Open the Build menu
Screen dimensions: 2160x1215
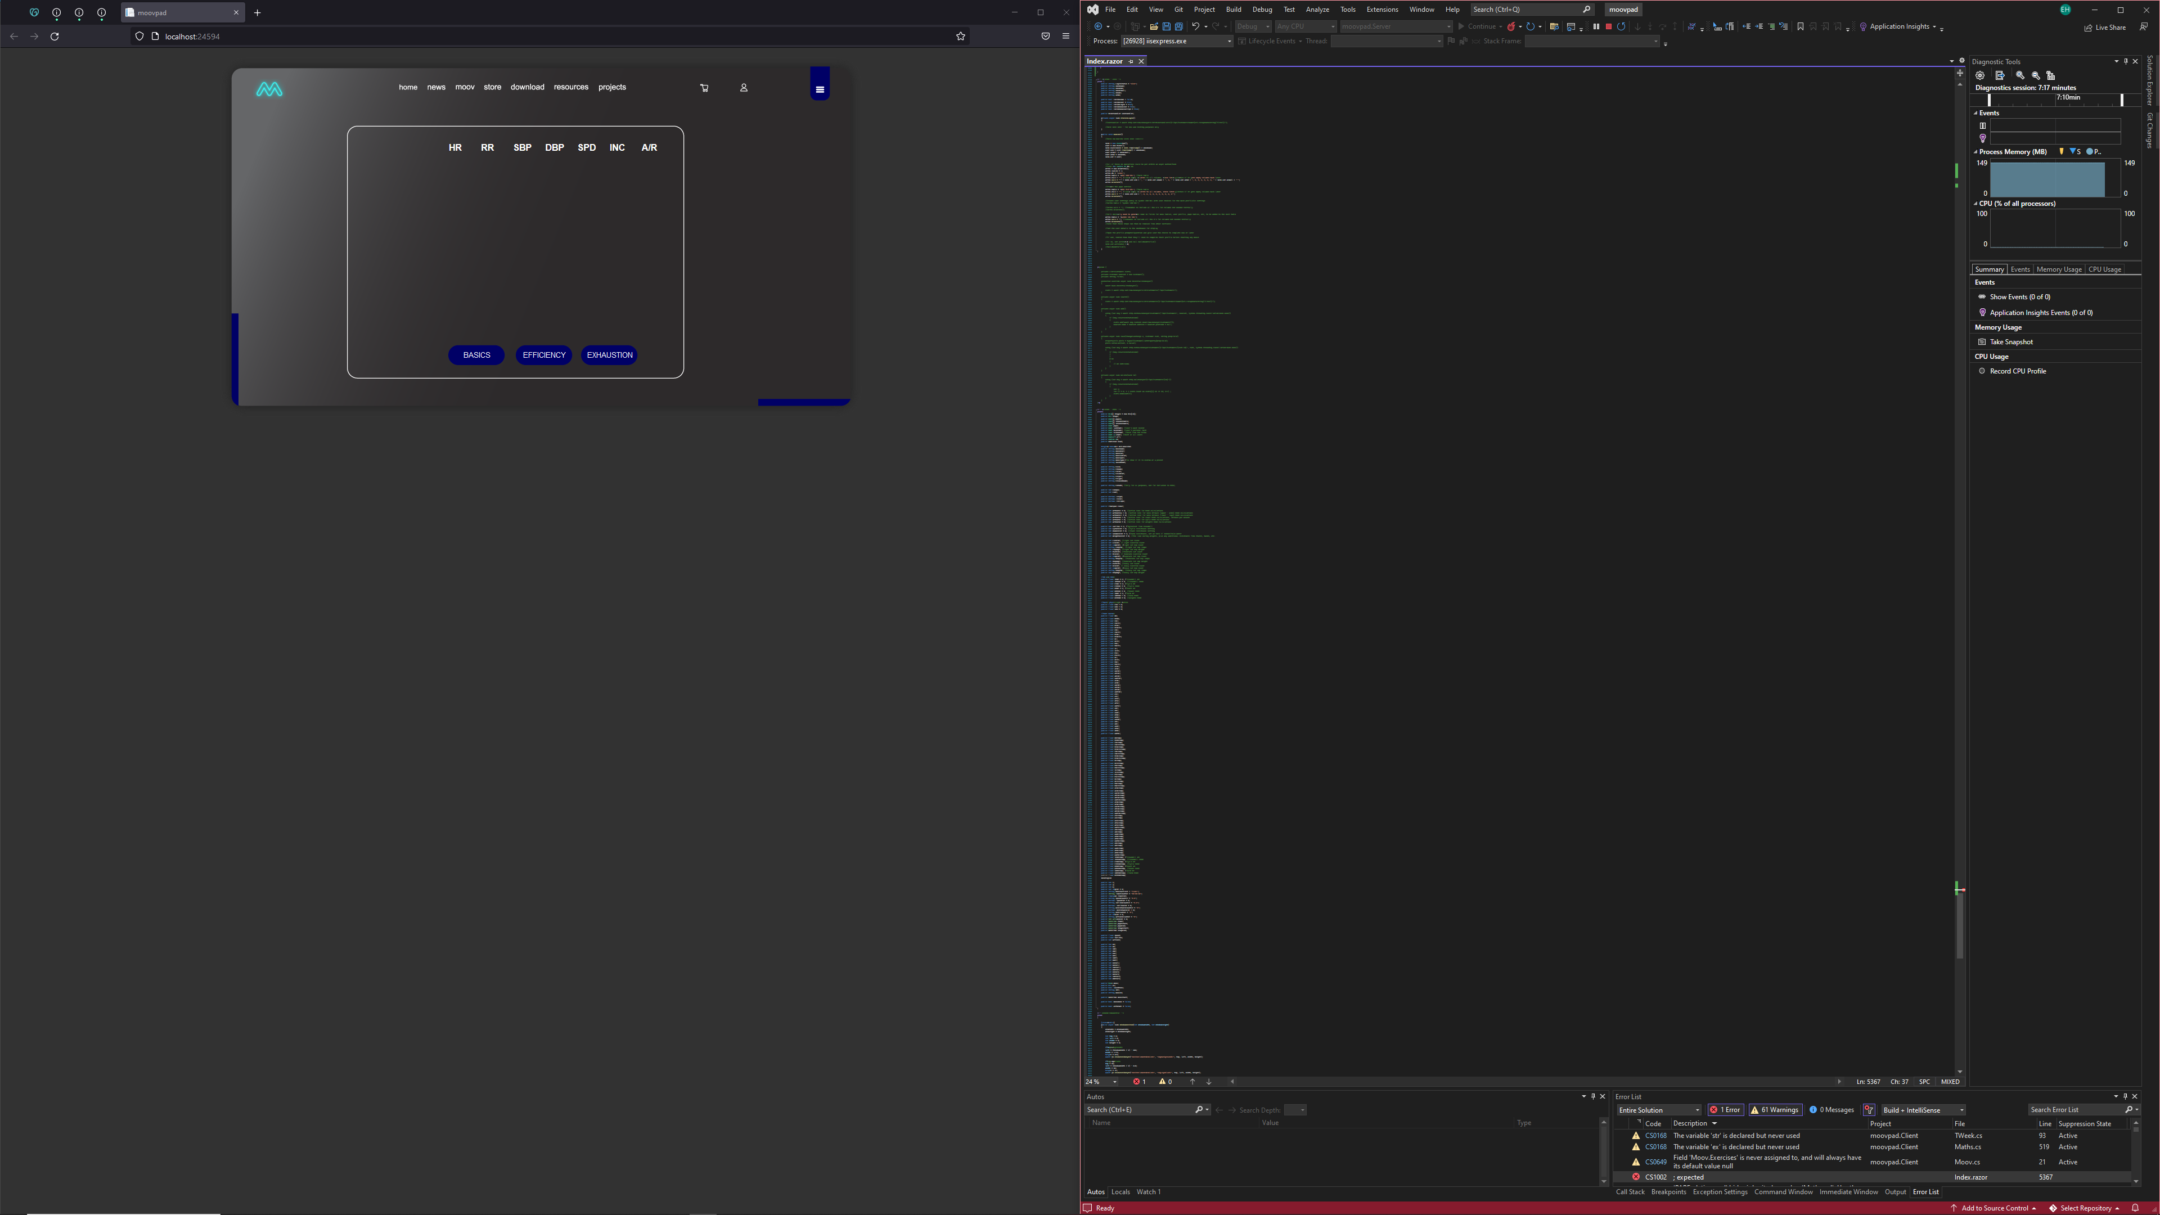pos(1234,9)
